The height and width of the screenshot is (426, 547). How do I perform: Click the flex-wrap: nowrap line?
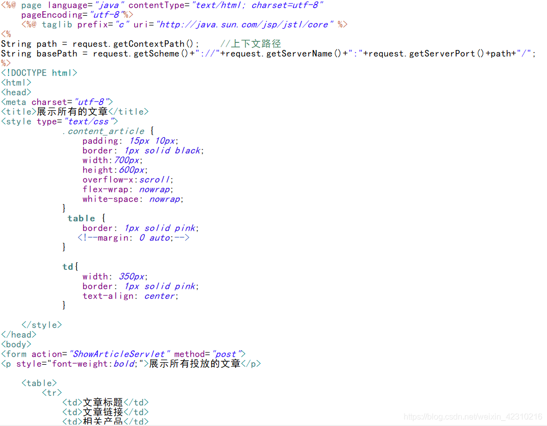[x=128, y=189]
